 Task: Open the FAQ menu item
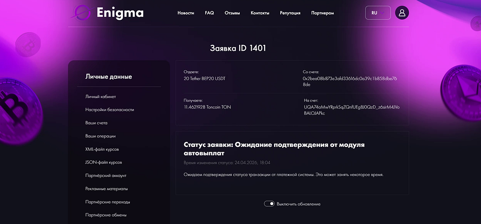pyautogui.click(x=209, y=13)
